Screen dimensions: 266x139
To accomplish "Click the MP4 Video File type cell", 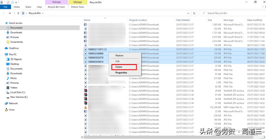I will click(x=234, y=107).
